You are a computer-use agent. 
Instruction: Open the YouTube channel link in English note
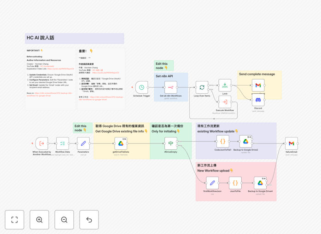pos(47,66)
